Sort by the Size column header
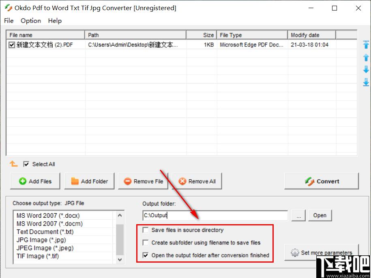The width and height of the screenshot is (371, 278). point(202,35)
